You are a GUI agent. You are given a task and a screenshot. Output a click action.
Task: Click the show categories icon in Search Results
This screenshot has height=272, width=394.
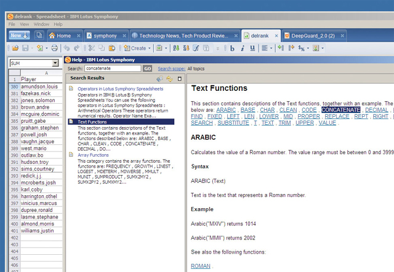coord(159,79)
